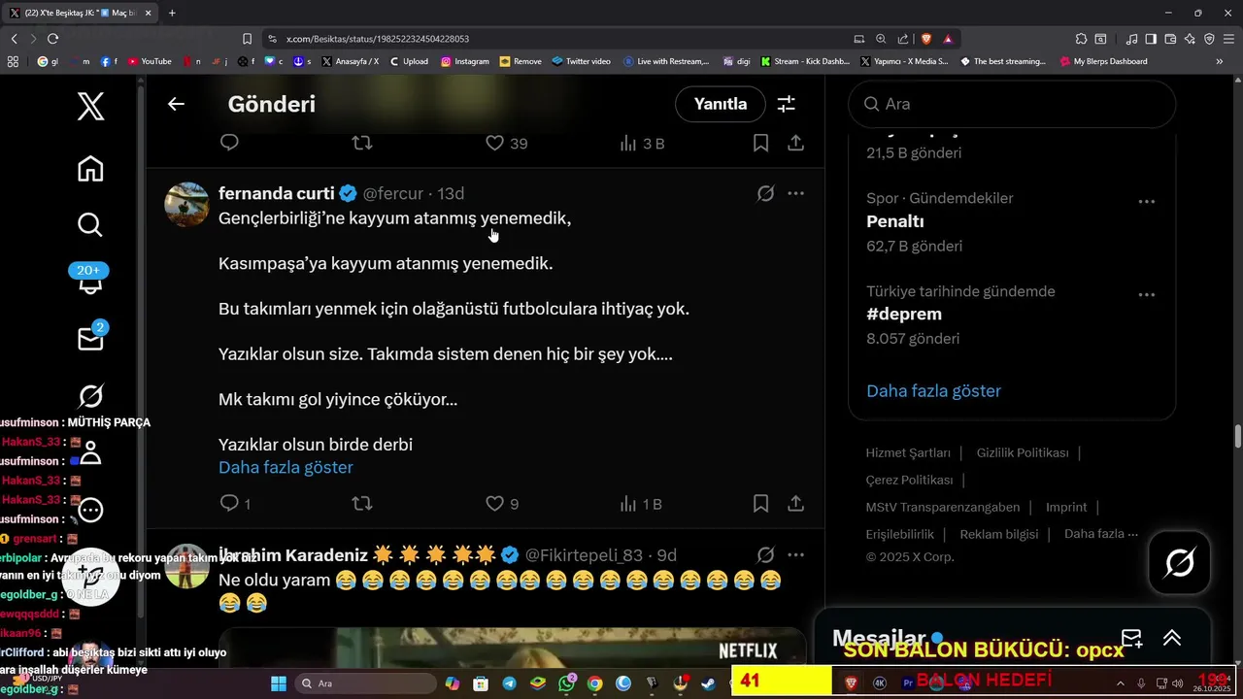Open Grok icon in left sidebar

tap(90, 396)
